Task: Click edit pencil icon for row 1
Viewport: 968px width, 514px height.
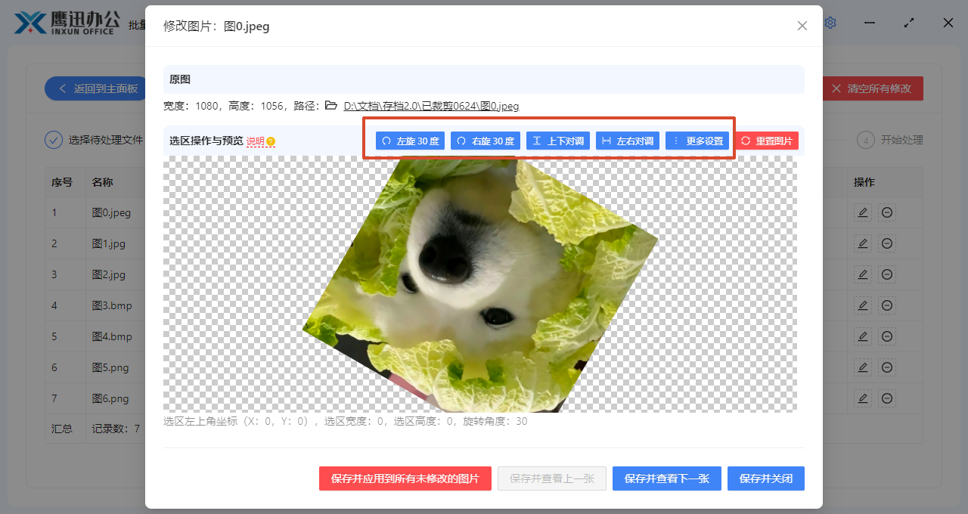Action: click(x=863, y=212)
